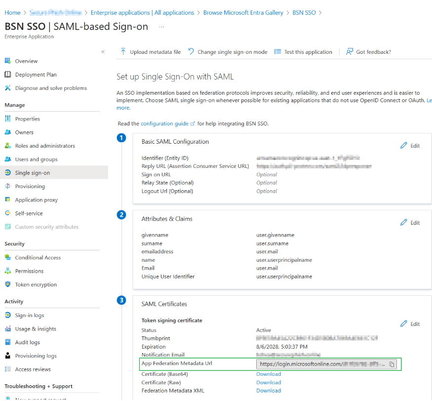Screen dimensions: 432x401
Task: Click the Access reviews checklist icon
Action: click(8, 369)
